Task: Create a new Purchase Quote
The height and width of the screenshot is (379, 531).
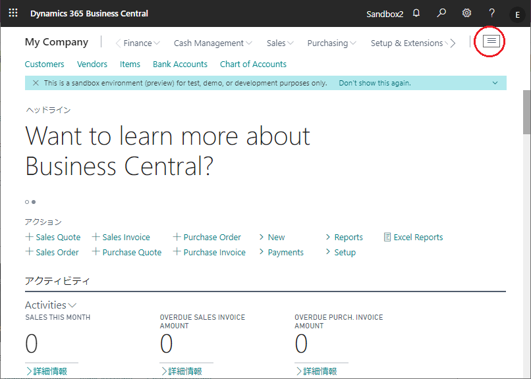Action: 127,252
